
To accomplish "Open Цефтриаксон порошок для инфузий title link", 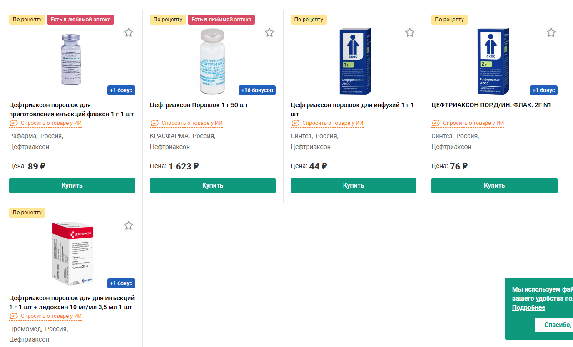I will click(x=352, y=109).
